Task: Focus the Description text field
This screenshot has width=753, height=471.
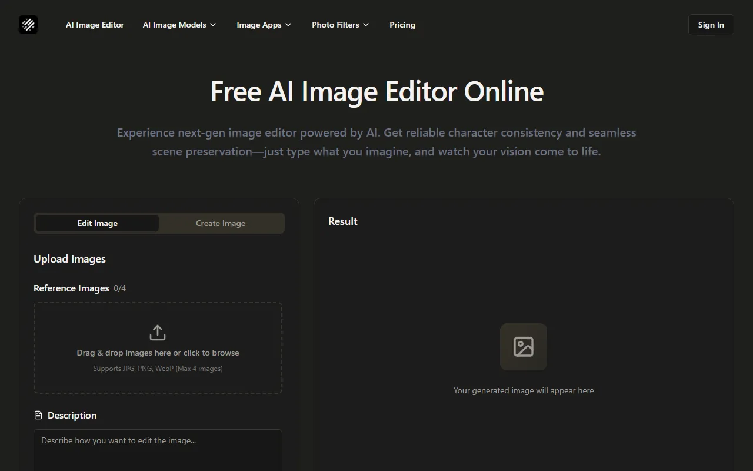Action: point(158,453)
